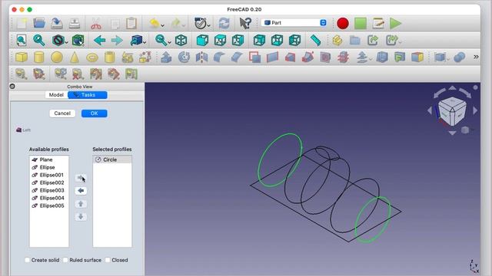This screenshot has height=276, width=492.
Task: Start macro recording with the red circle
Action: (x=343, y=24)
